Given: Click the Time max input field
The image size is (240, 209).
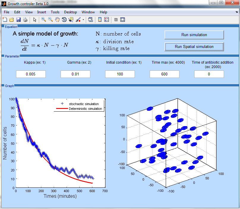Looking at the screenshot, I should tap(164, 74).
